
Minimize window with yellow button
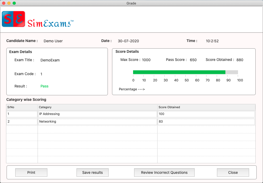[x=9, y=3]
